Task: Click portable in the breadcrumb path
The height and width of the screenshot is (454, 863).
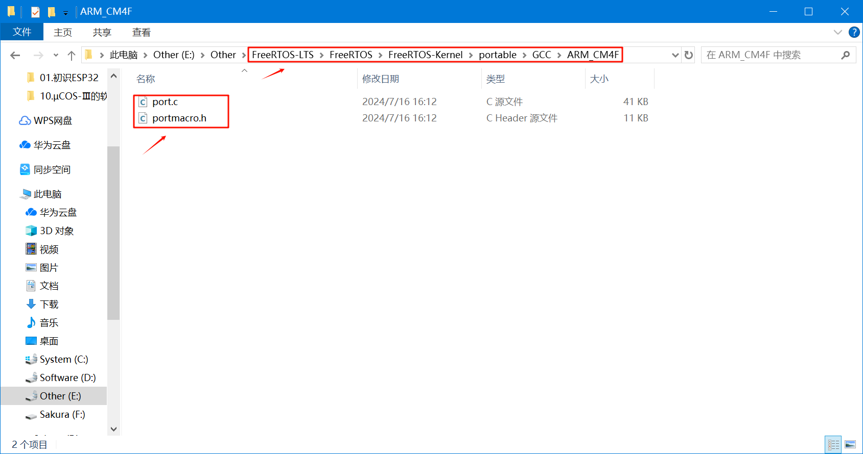Action: pyautogui.click(x=498, y=55)
